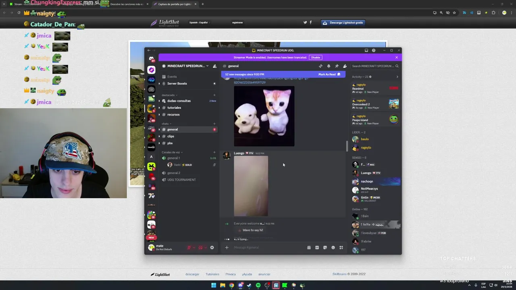Open the tutoriales channel
This screenshot has width=516, height=290.
tap(189, 108)
